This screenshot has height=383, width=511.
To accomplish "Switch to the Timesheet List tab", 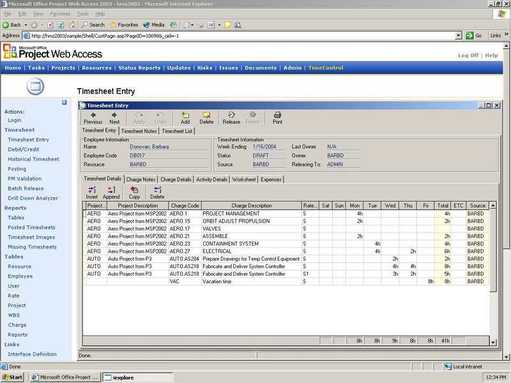I will [x=177, y=131].
